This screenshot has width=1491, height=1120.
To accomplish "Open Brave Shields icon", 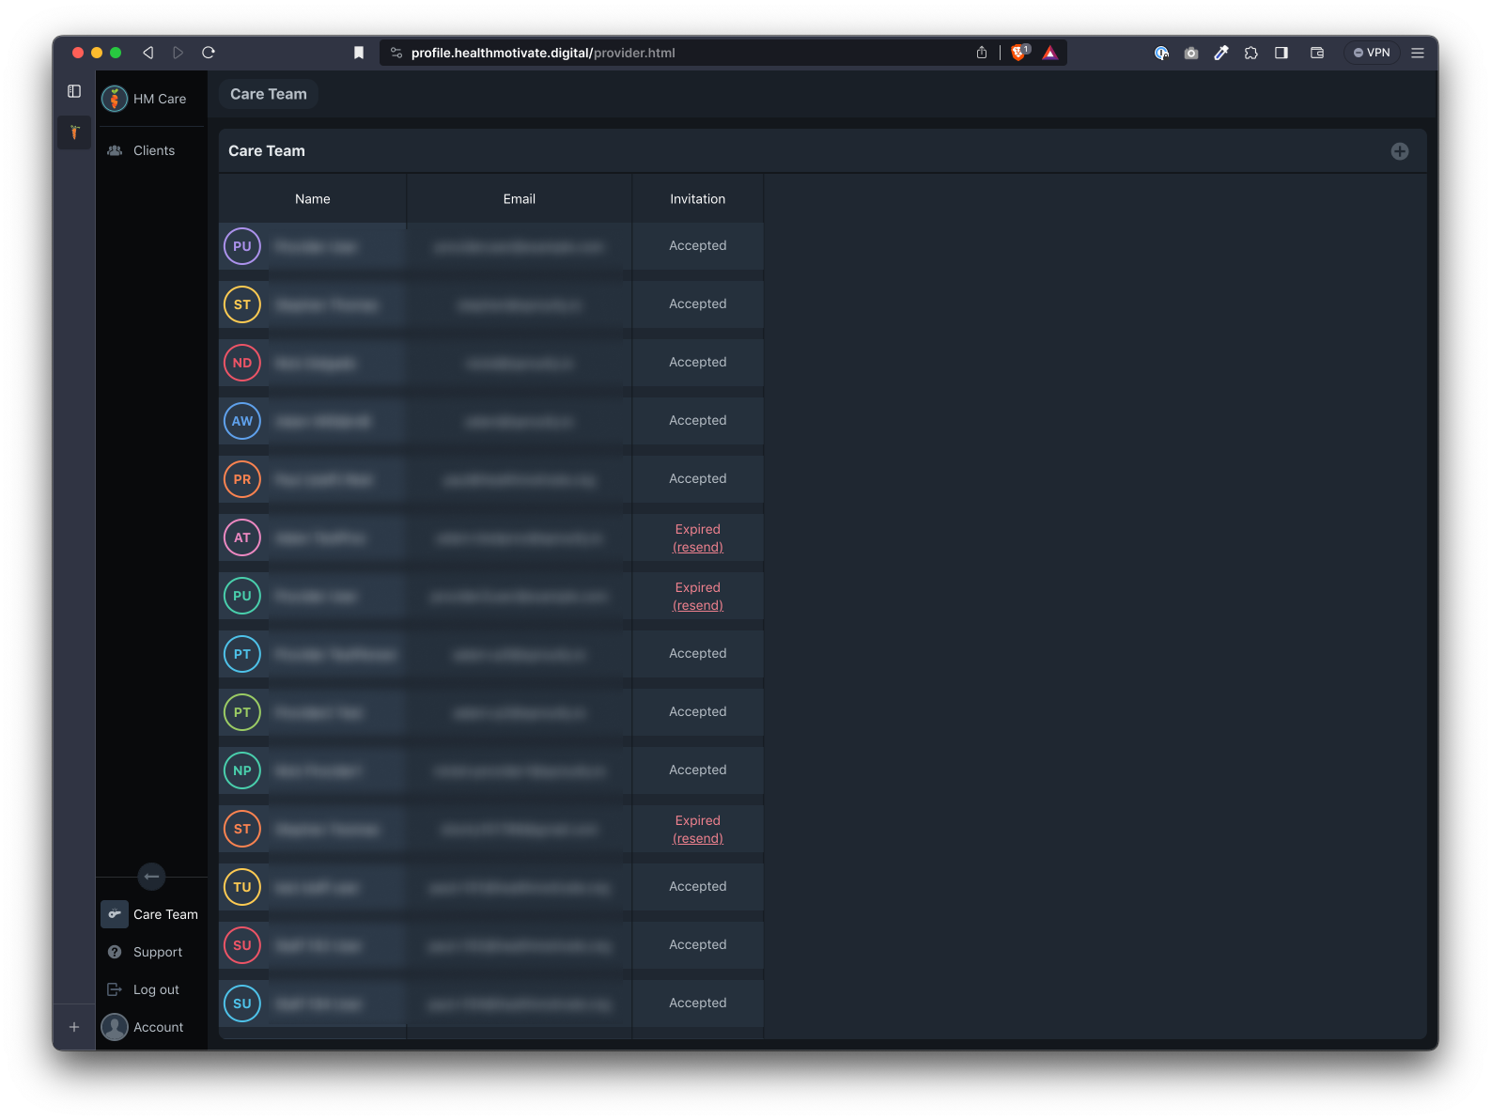I will coord(1019,53).
